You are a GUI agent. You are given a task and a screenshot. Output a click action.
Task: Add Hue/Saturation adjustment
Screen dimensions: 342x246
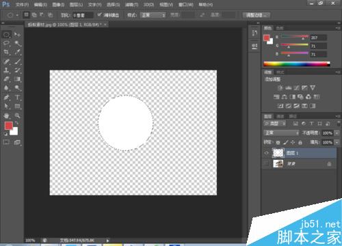pyautogui.click(x=276, y=97)
